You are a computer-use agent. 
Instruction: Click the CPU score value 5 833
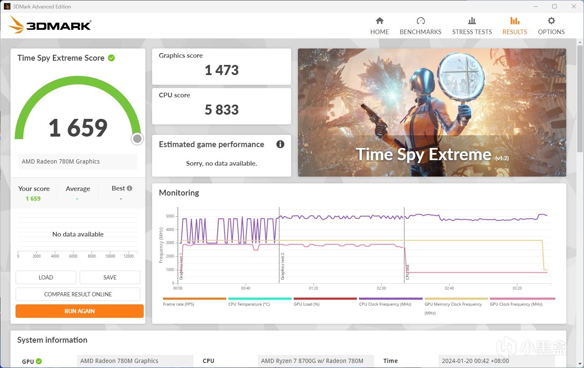pyautogui.click(x=222, y=110)
